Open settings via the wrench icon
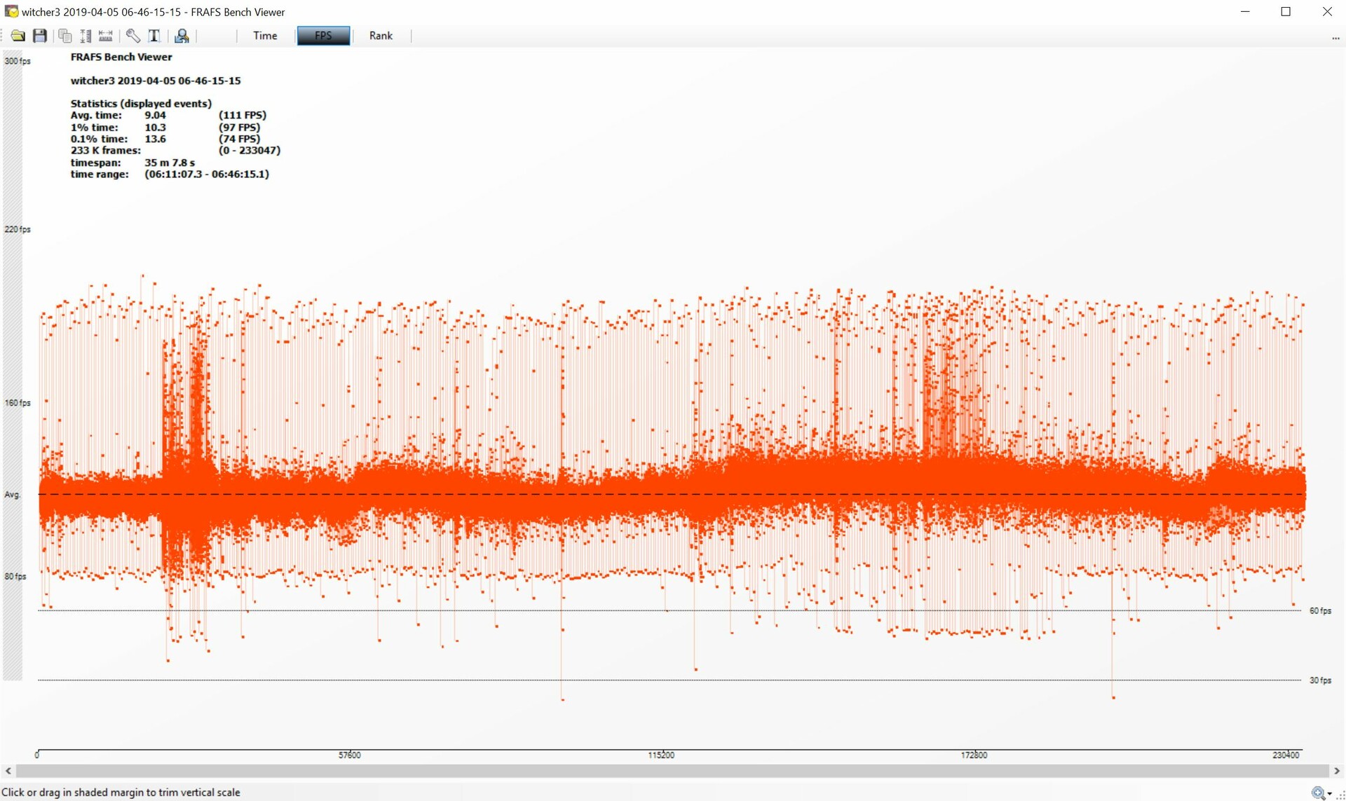This screenshot has width=1346, height=801. [132, 36]
